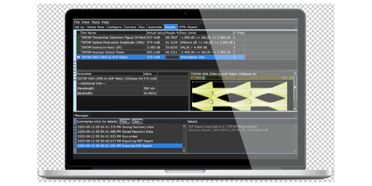
Task: Open the Tools menu
Action: coord(95,22)
